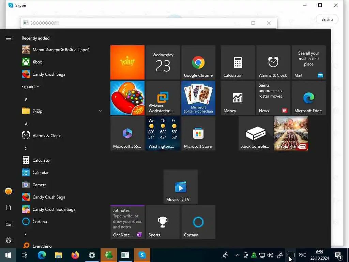Open Firefox from the taskbar
The width and height of the screenshot is (349, 262).
75,255
